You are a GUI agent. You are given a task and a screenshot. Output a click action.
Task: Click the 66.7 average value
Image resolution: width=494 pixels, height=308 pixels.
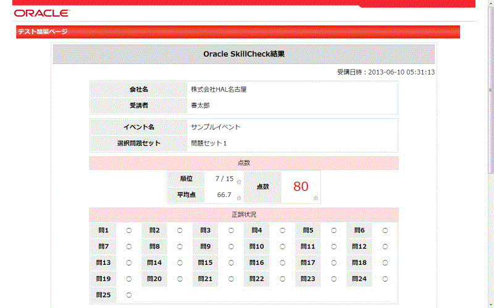point(224,195)
